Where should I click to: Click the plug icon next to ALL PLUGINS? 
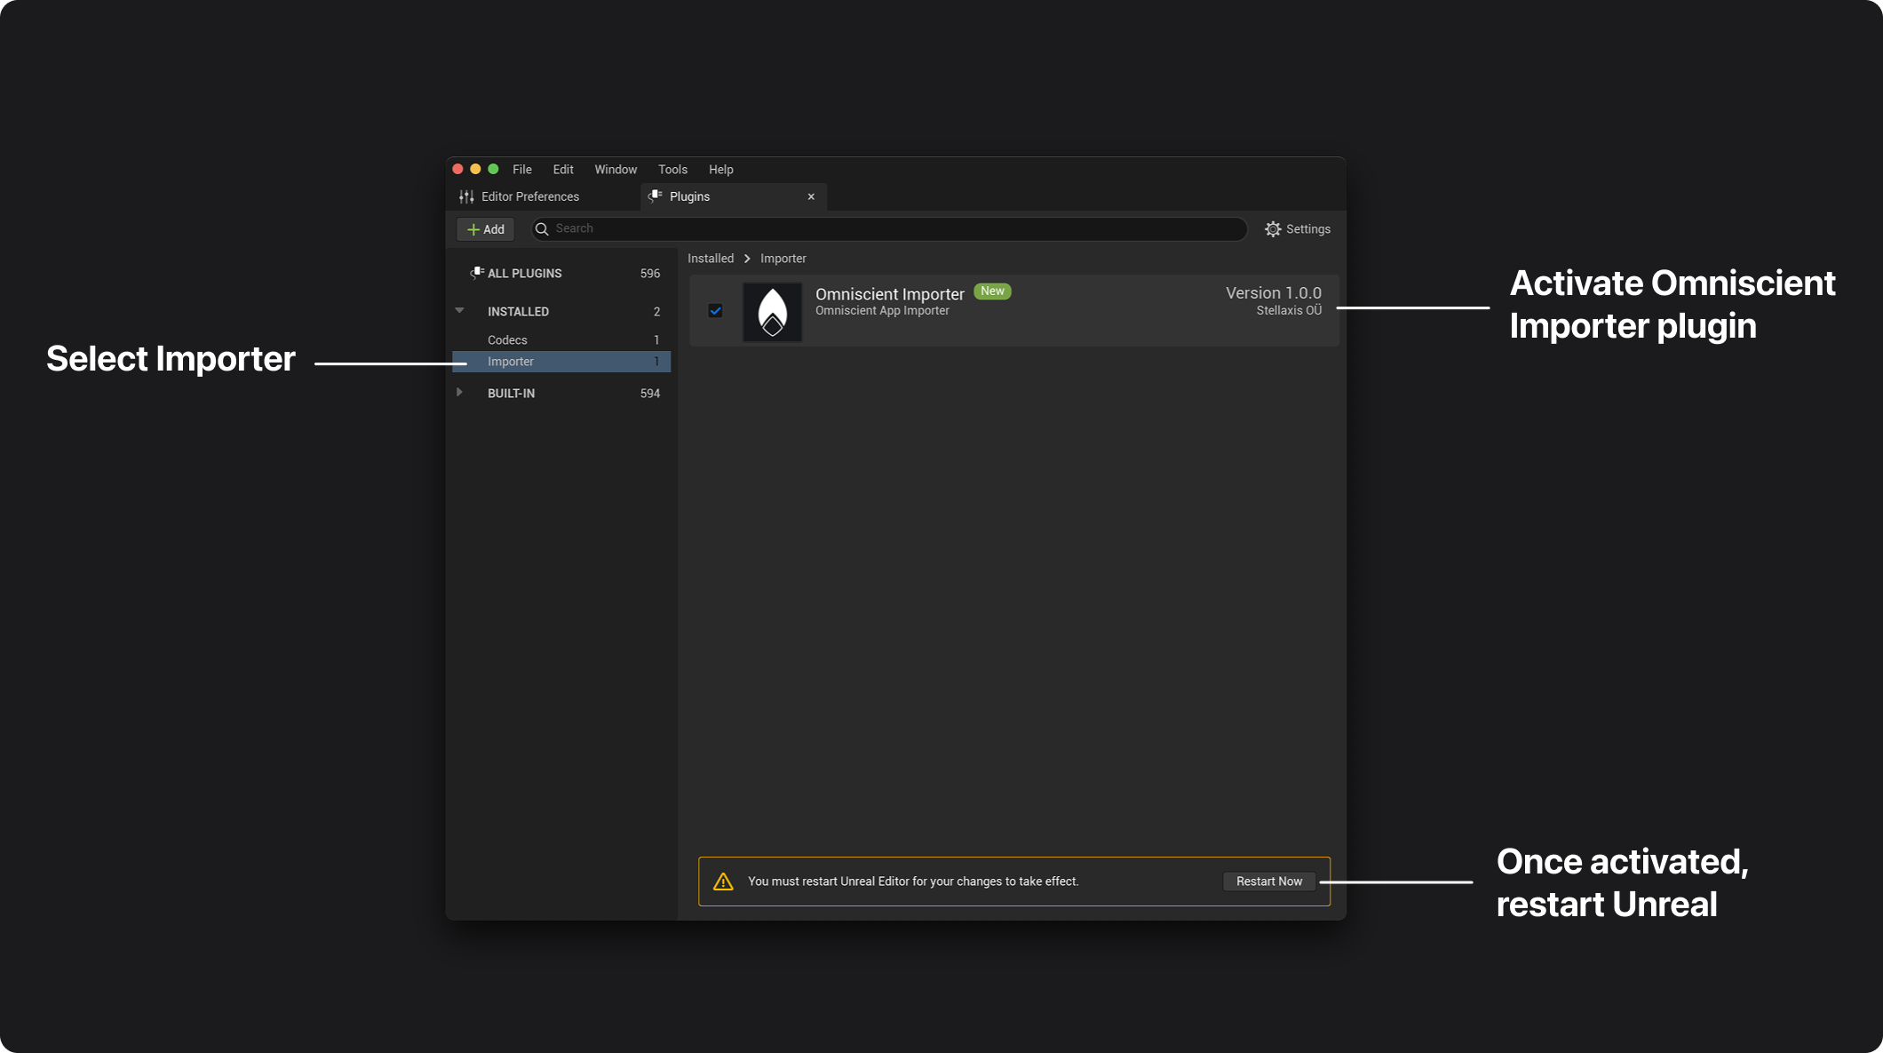[476, 273]
